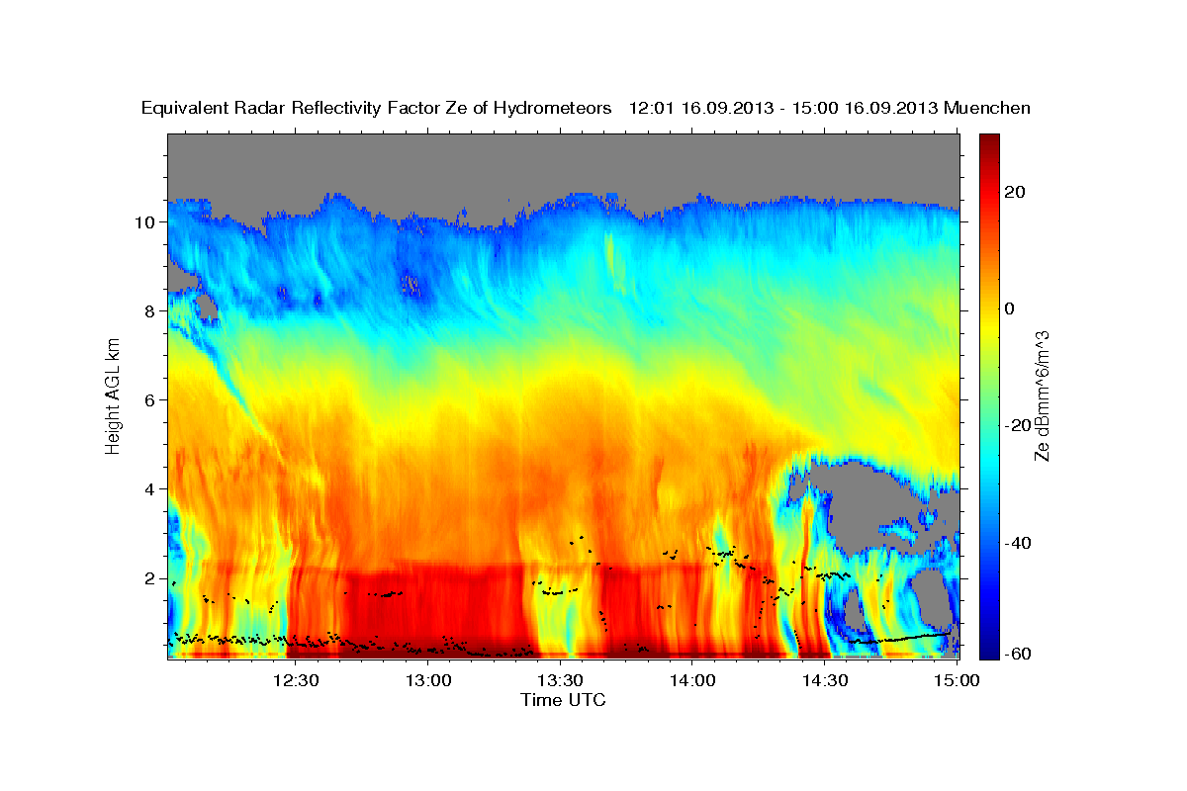Image resolution: width=1187 pixels, height=791 pixels.
Task: Click the height tick label 8
Action: (x=148, y=311)
